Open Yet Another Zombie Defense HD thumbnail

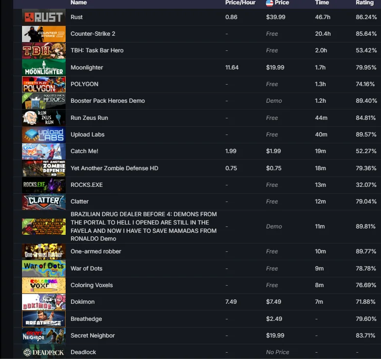(44, 168)
